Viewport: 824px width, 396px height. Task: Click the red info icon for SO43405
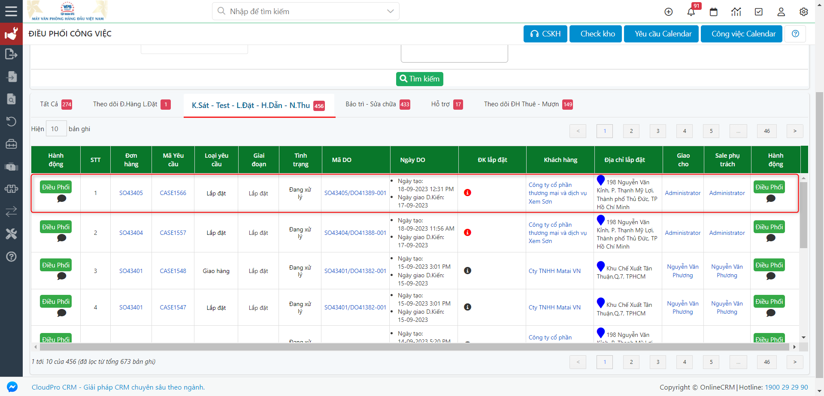pyautogui.click(x=468, y=193)
